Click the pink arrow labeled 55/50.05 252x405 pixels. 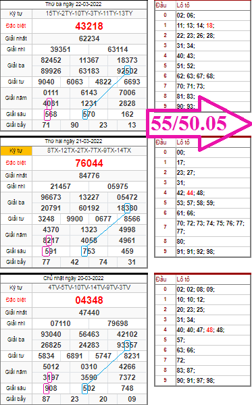click(x=199, y=124)
